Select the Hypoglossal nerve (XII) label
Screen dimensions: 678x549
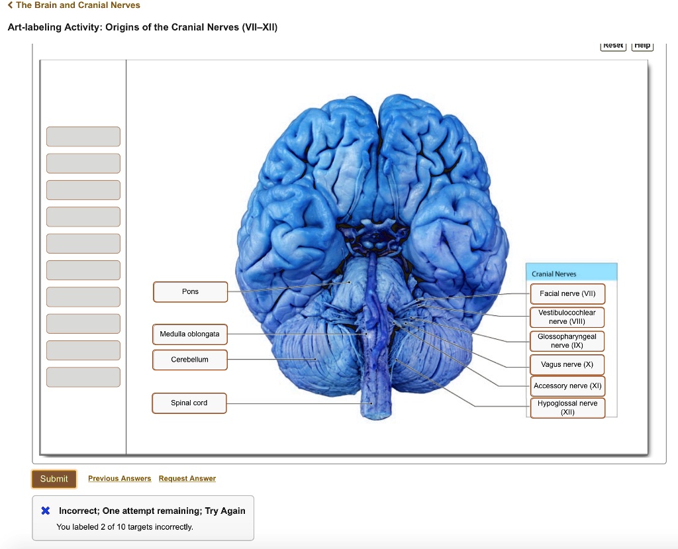point(567,407)
